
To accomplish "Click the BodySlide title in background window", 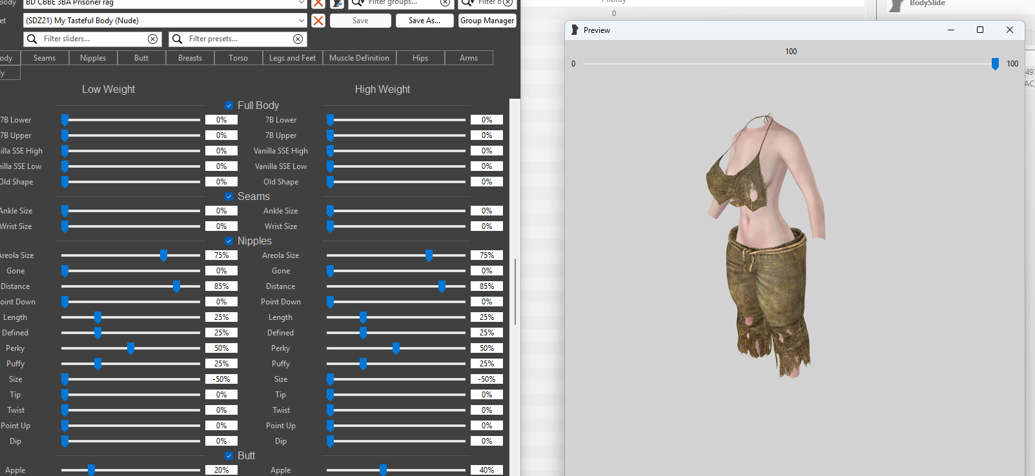I will click(x=927, y=3).
